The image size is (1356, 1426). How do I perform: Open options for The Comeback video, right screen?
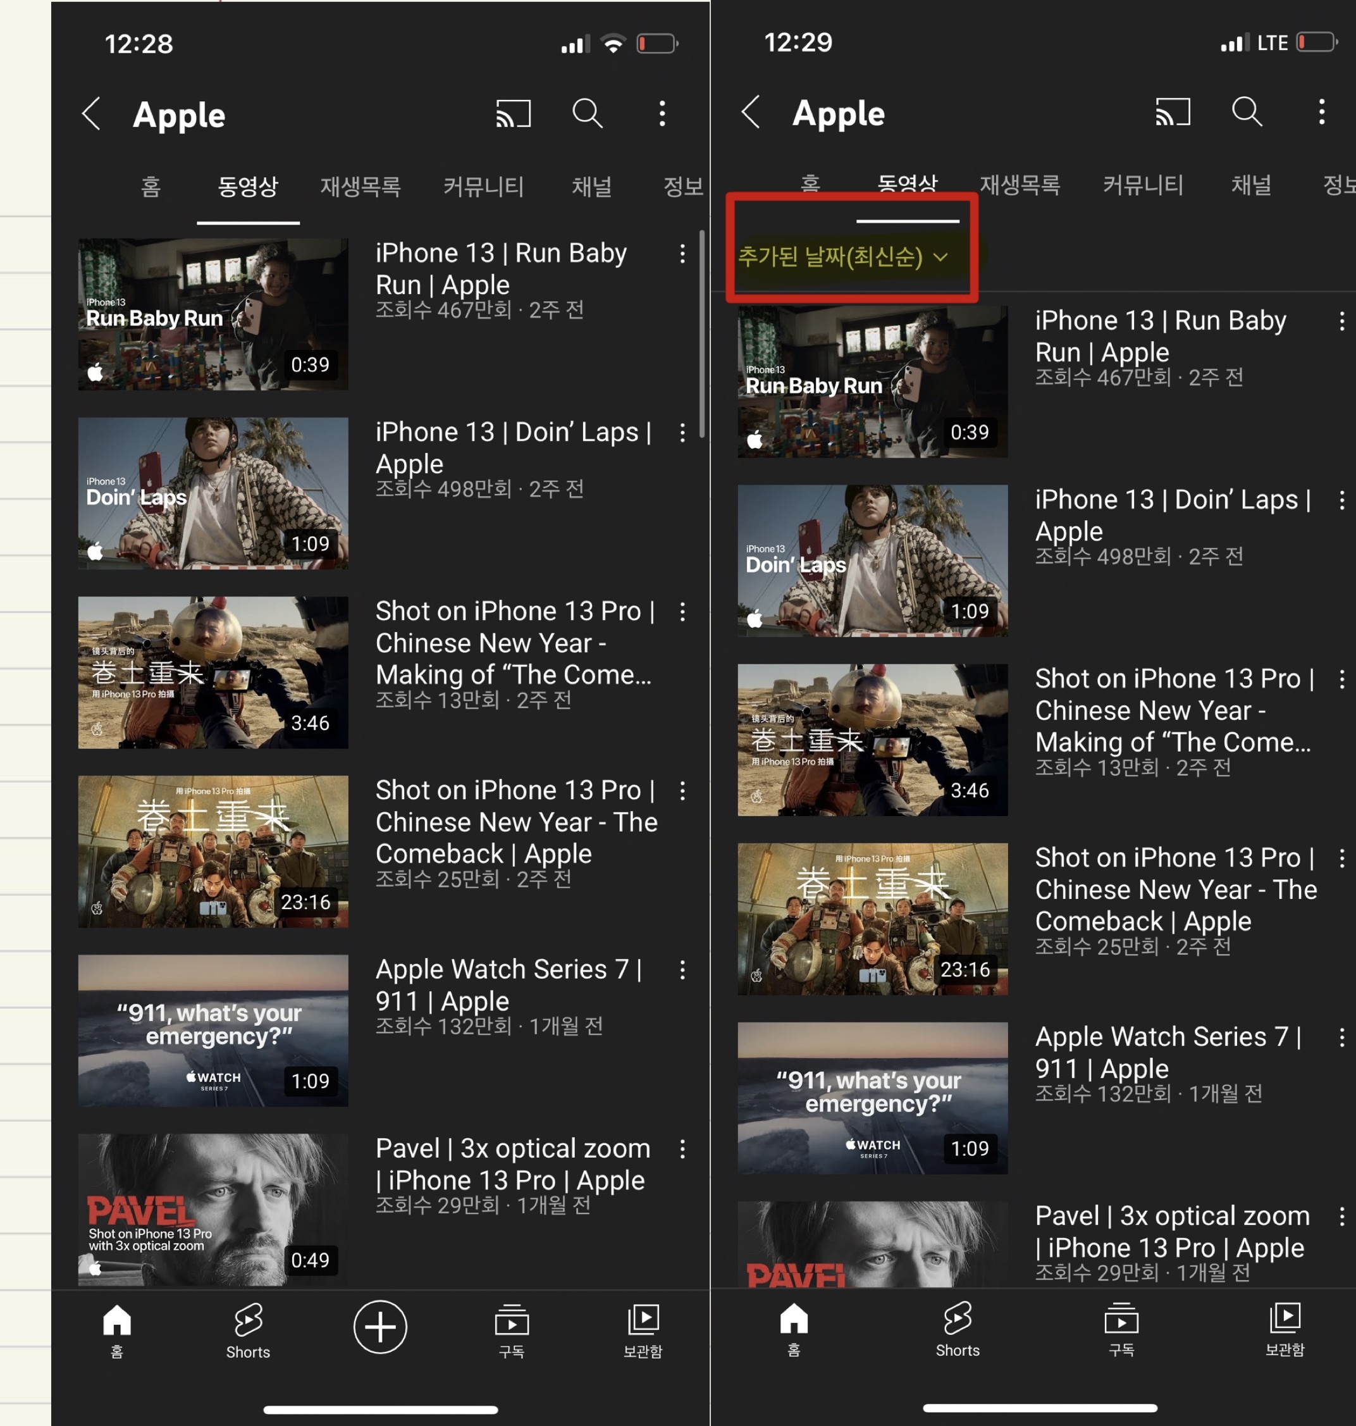1341,859
